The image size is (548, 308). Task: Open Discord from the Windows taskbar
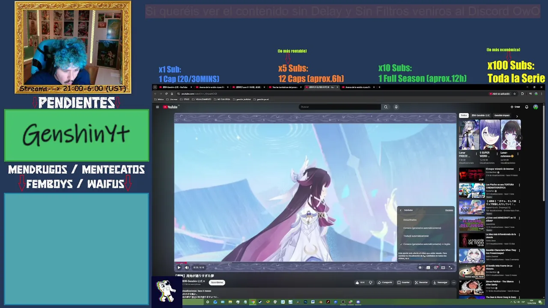[358, 302]
